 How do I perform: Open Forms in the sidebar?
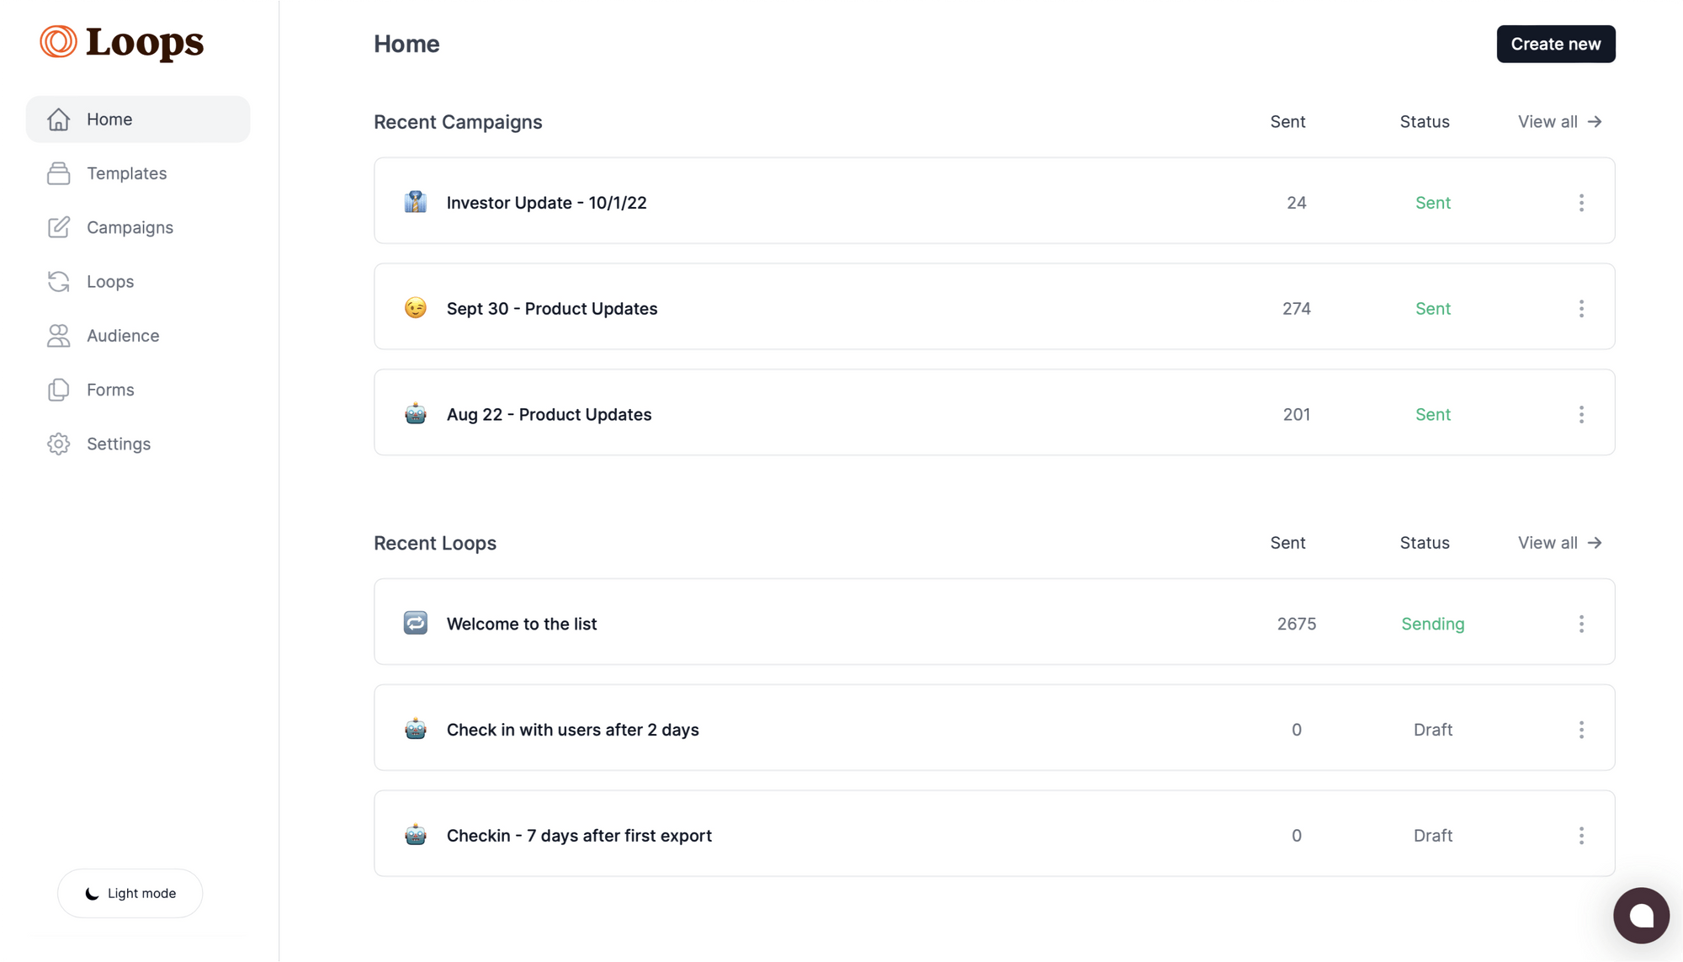110,389
